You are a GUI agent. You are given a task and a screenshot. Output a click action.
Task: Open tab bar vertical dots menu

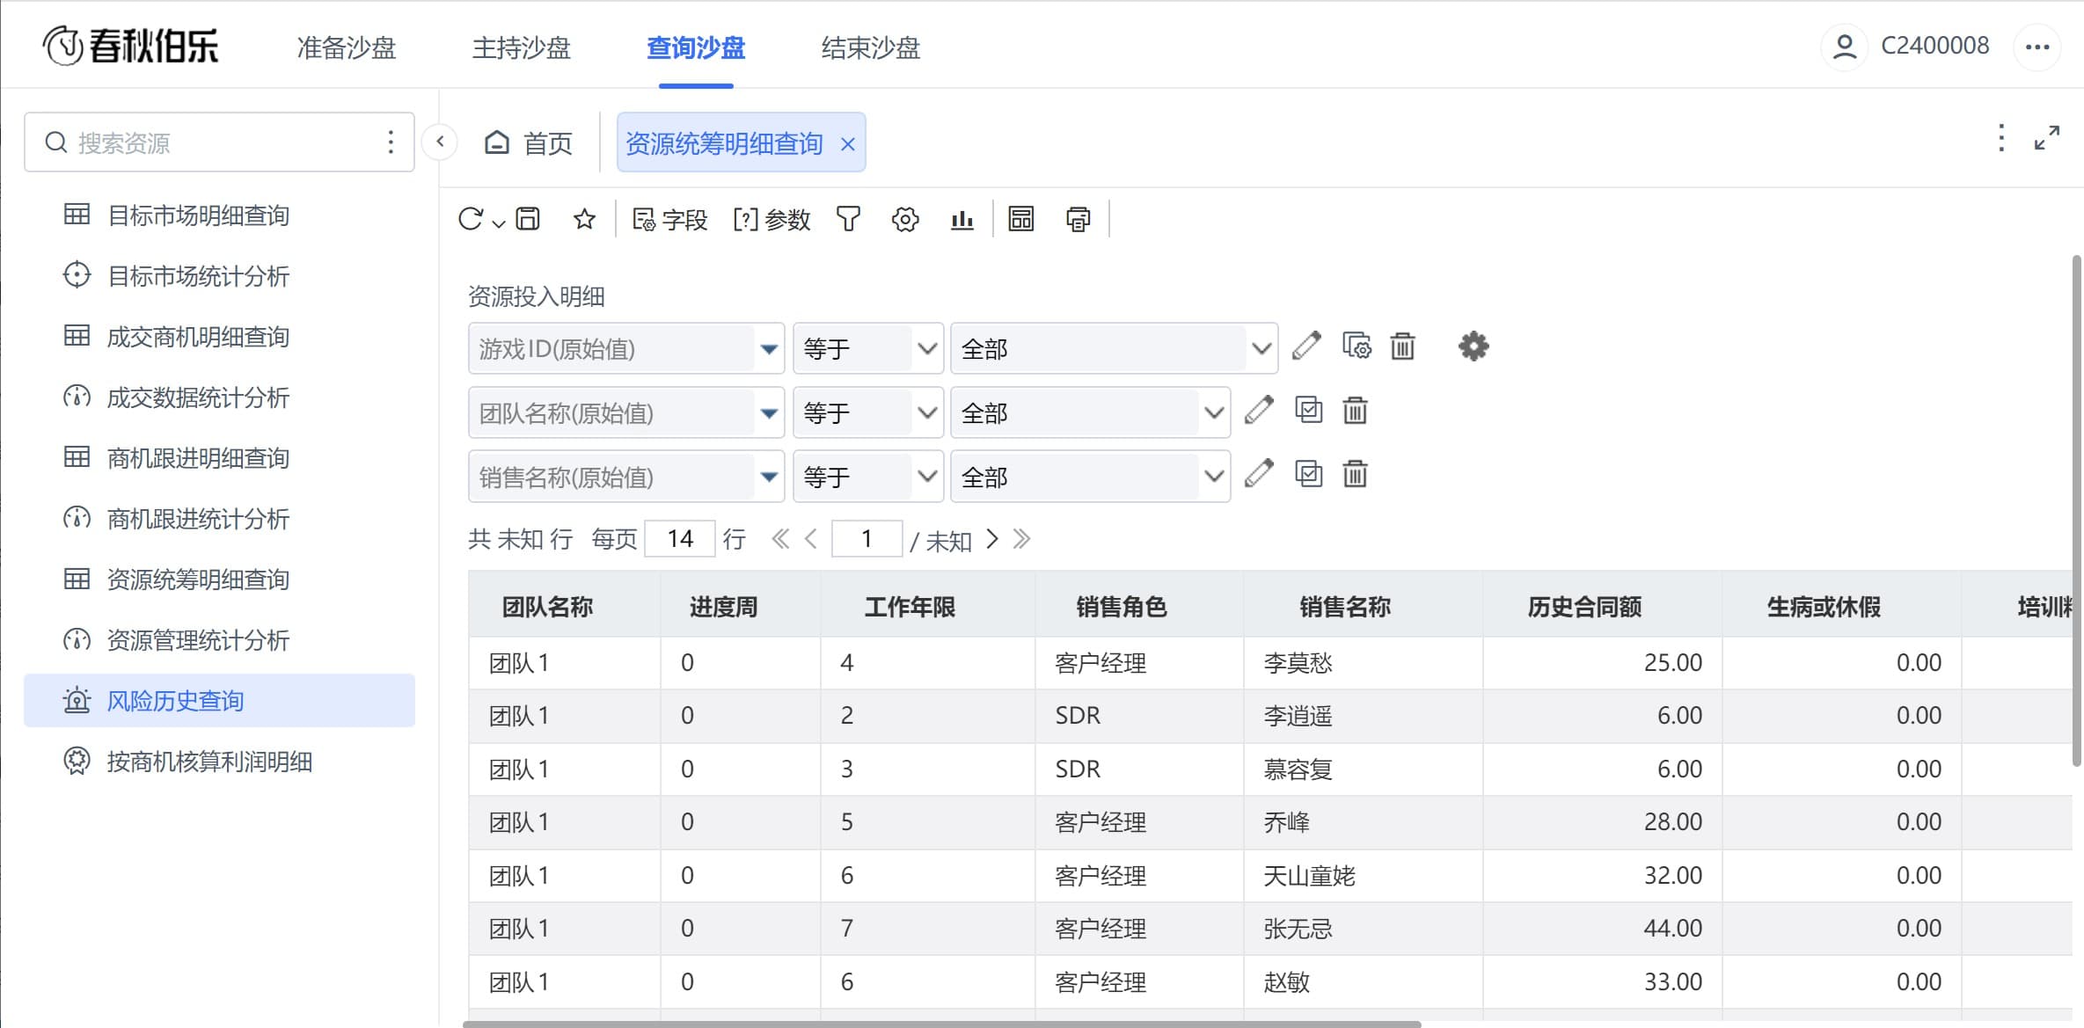click(2001, 138)
